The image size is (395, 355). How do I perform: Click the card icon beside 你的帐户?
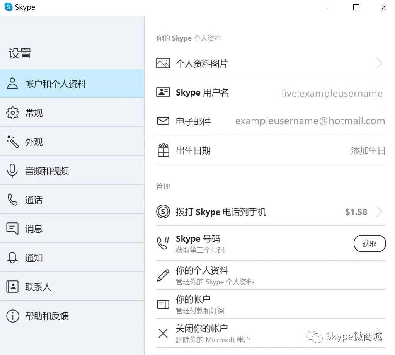tap(163, 304)
